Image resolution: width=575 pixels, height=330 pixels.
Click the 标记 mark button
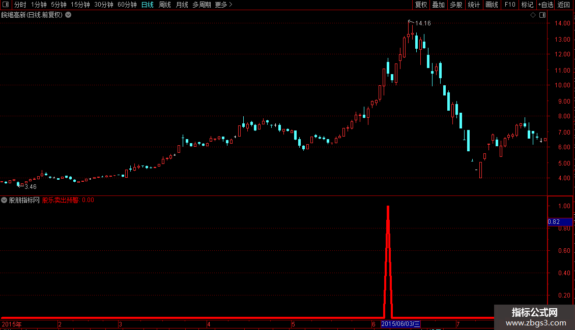[527, 5]
